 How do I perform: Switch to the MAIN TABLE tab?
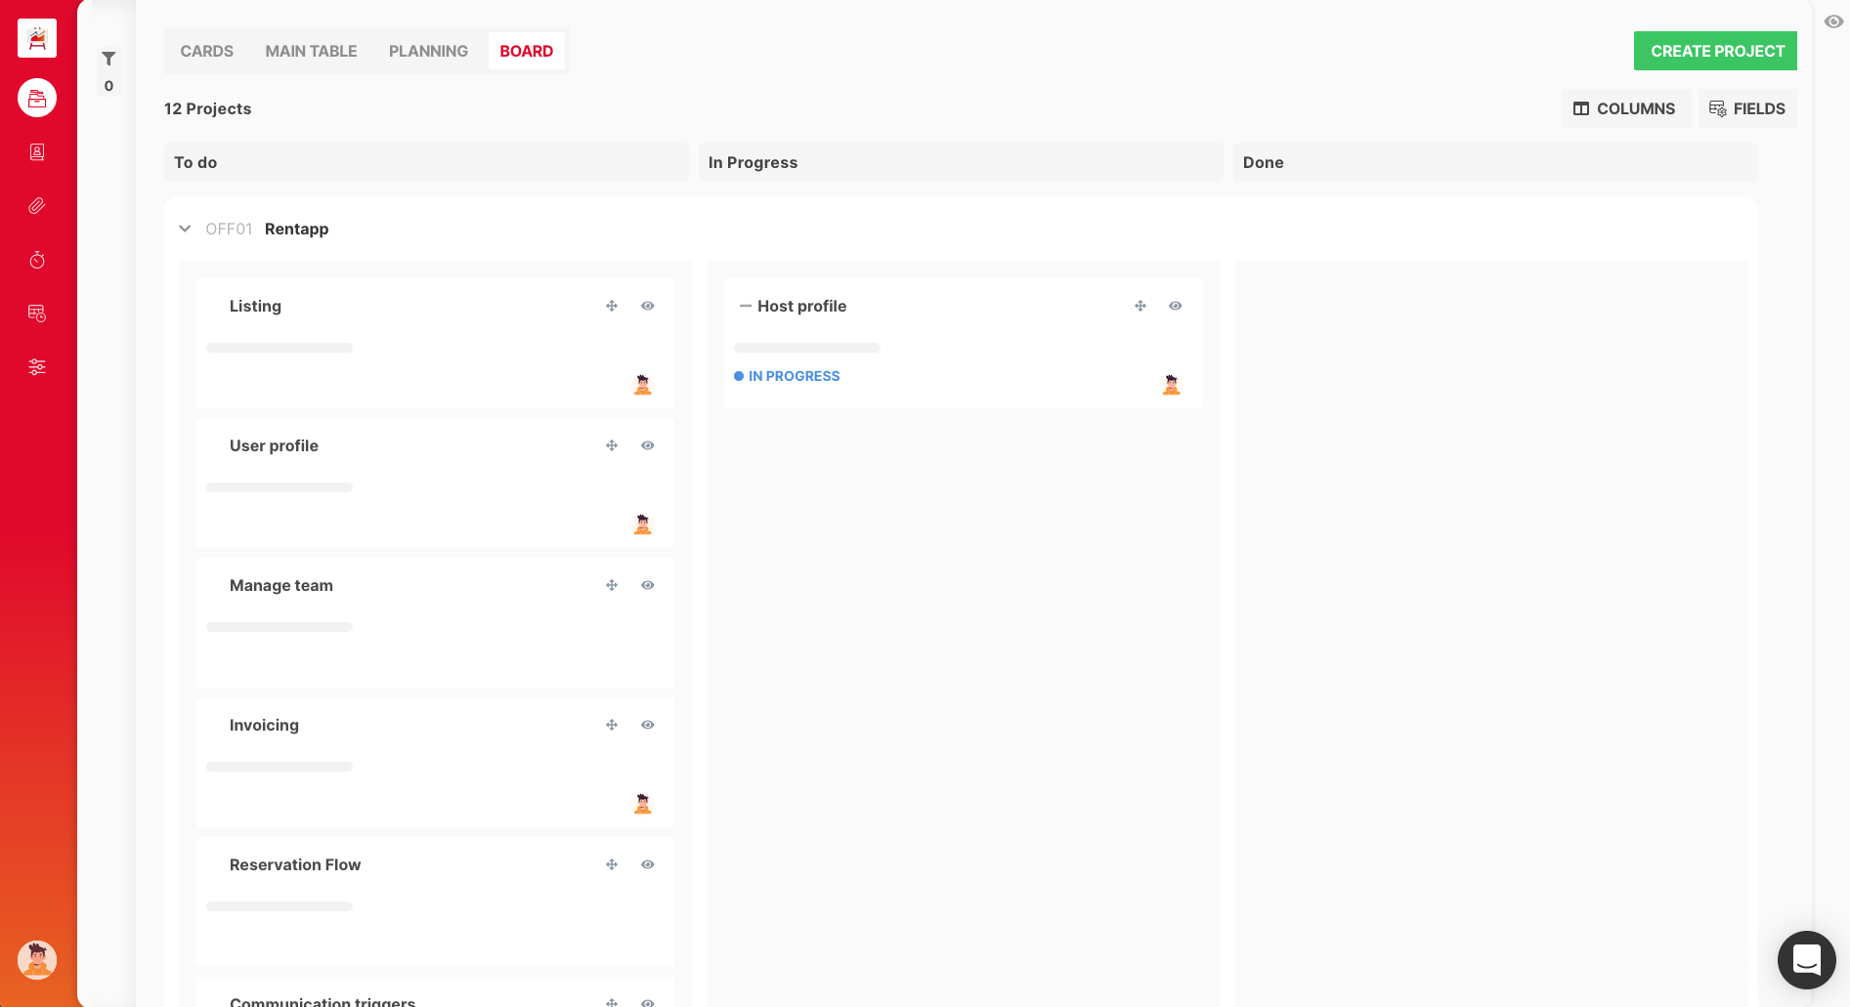click(x=311, y=51)
